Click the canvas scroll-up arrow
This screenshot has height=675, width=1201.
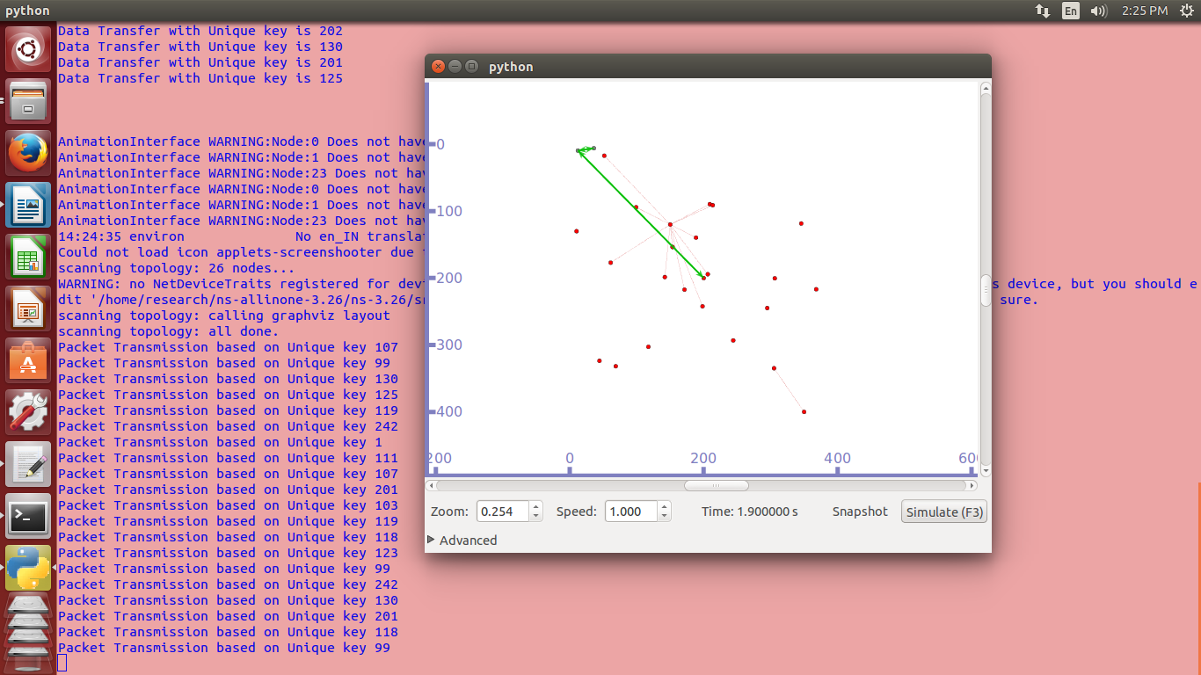click(x=986, y=88)
